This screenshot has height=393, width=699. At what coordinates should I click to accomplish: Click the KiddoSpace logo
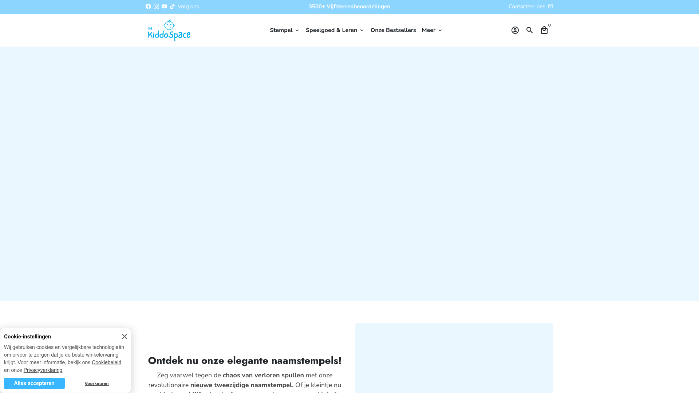click(x=169, y=30)
